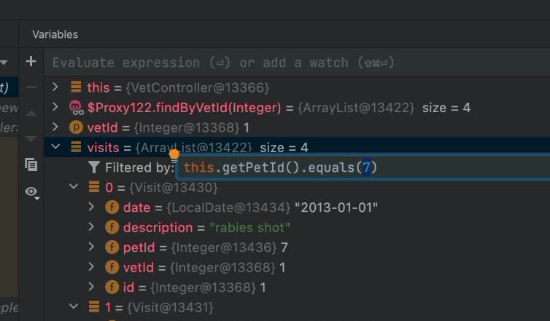Toggle the eye icon for watch view settings

(31, 191)
